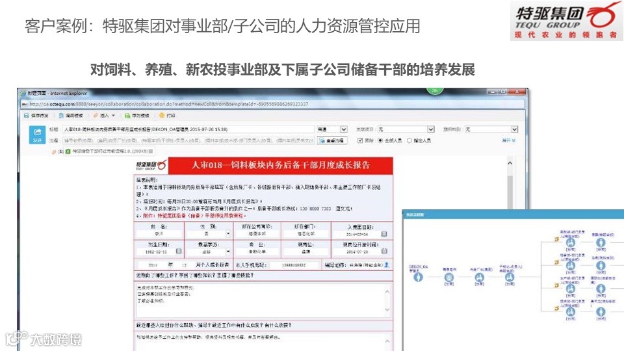Image resolution: width=624 pixels, height=351 pixels.
Task: Click the company short-name (所在公司简称) field
Action: [257, 234]
